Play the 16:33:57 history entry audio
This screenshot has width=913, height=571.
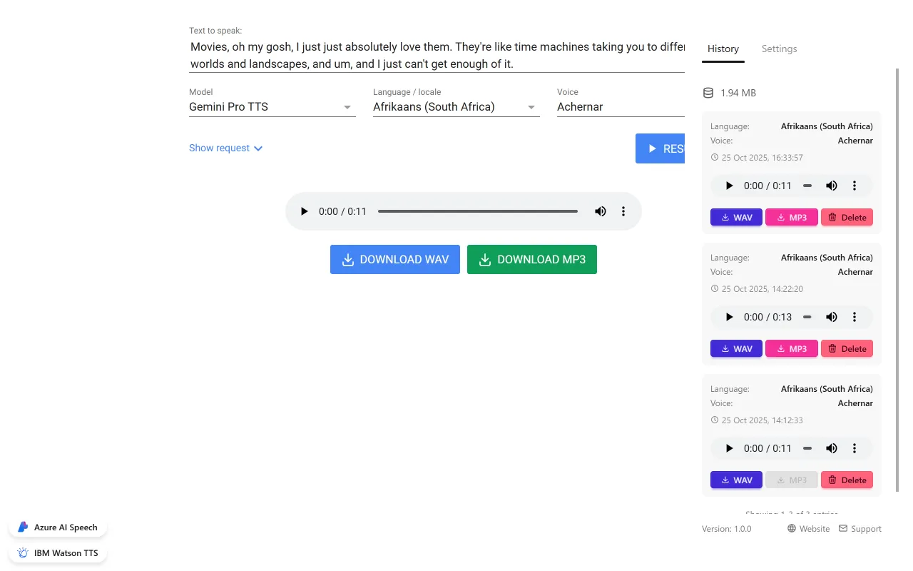pyautogui.click(x=729, y=186)
